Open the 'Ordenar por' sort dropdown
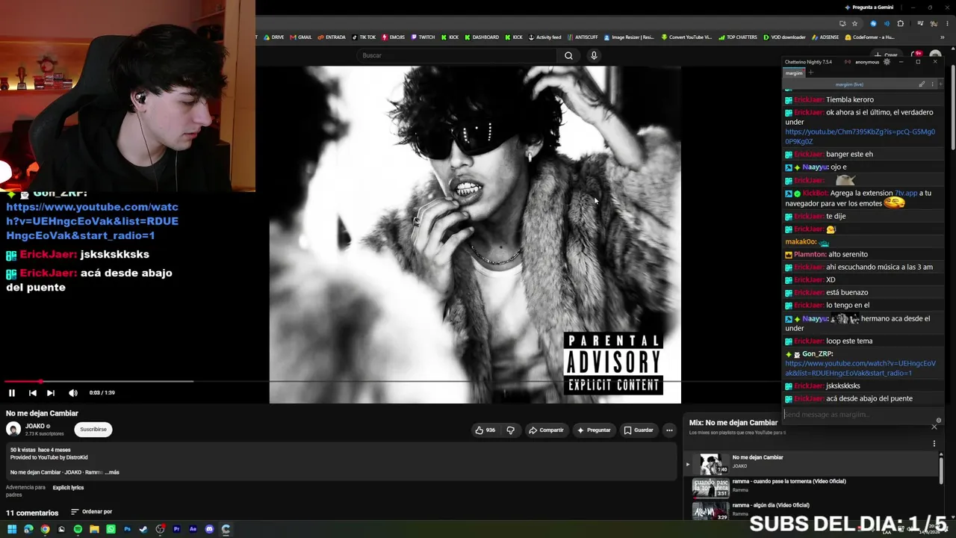Viewport: 956px width, 538px height. (92, 512)
